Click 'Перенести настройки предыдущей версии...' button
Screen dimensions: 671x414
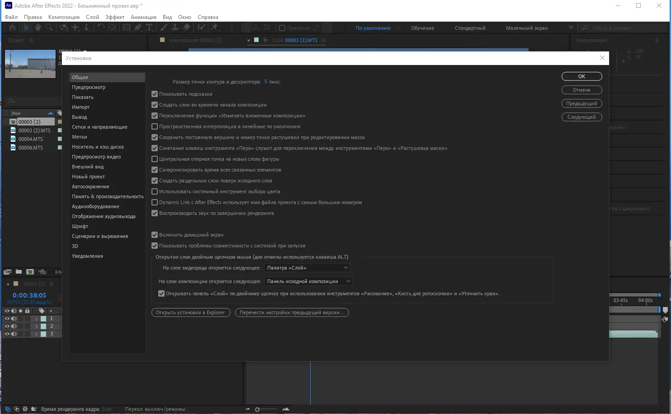tap(292, 312)
